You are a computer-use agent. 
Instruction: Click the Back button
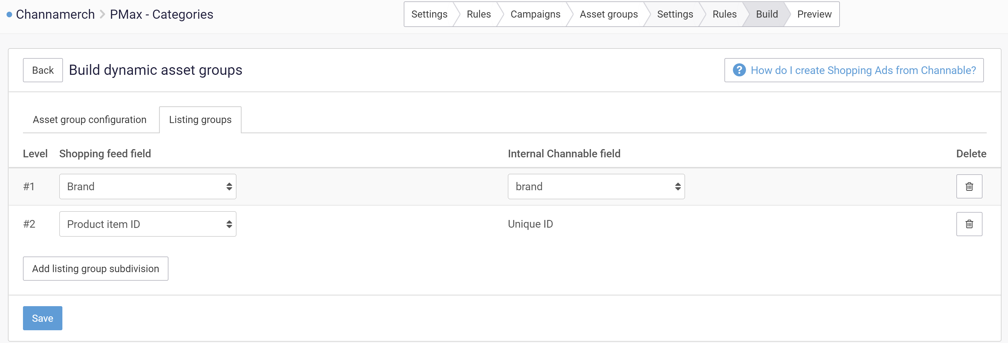tap(43, 70)
